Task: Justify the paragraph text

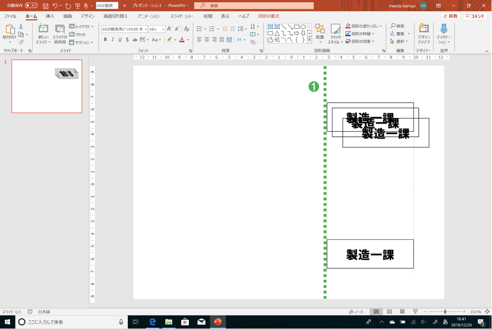Action: 222,40
